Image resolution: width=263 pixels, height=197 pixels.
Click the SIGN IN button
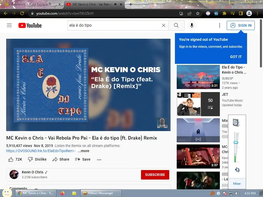[241, 25]
